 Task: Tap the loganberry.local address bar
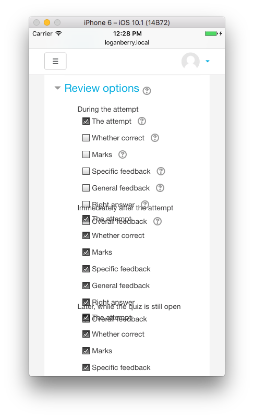pyautogui.click(x=127, y=43)
